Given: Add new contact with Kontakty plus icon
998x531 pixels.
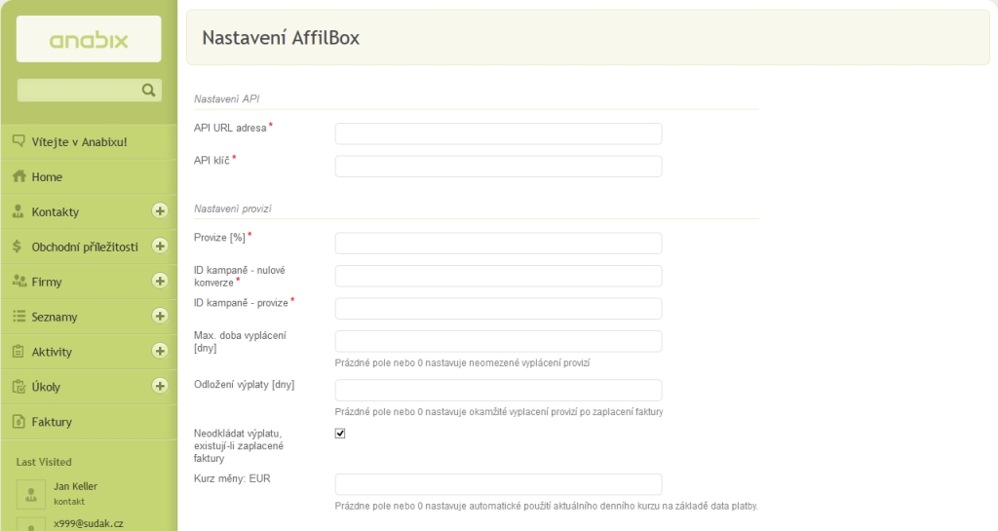Looking at the screenshot, I should pos(160,211).
